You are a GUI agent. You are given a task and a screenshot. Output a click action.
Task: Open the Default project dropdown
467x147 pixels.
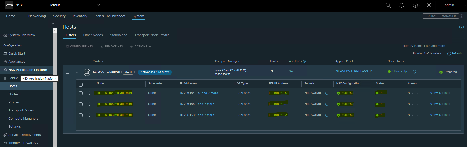pyautogui.click(x=74, y=5)
